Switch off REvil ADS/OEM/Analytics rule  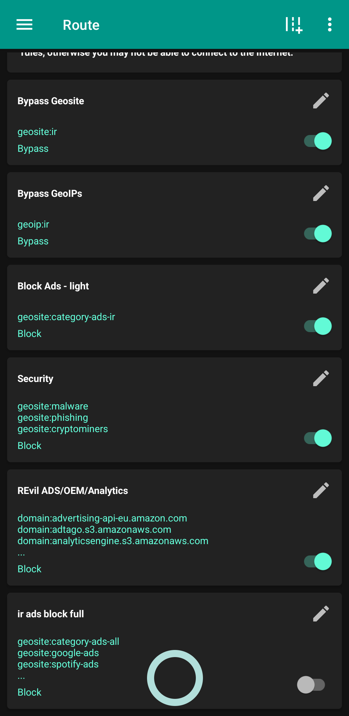tap(318, 562)
